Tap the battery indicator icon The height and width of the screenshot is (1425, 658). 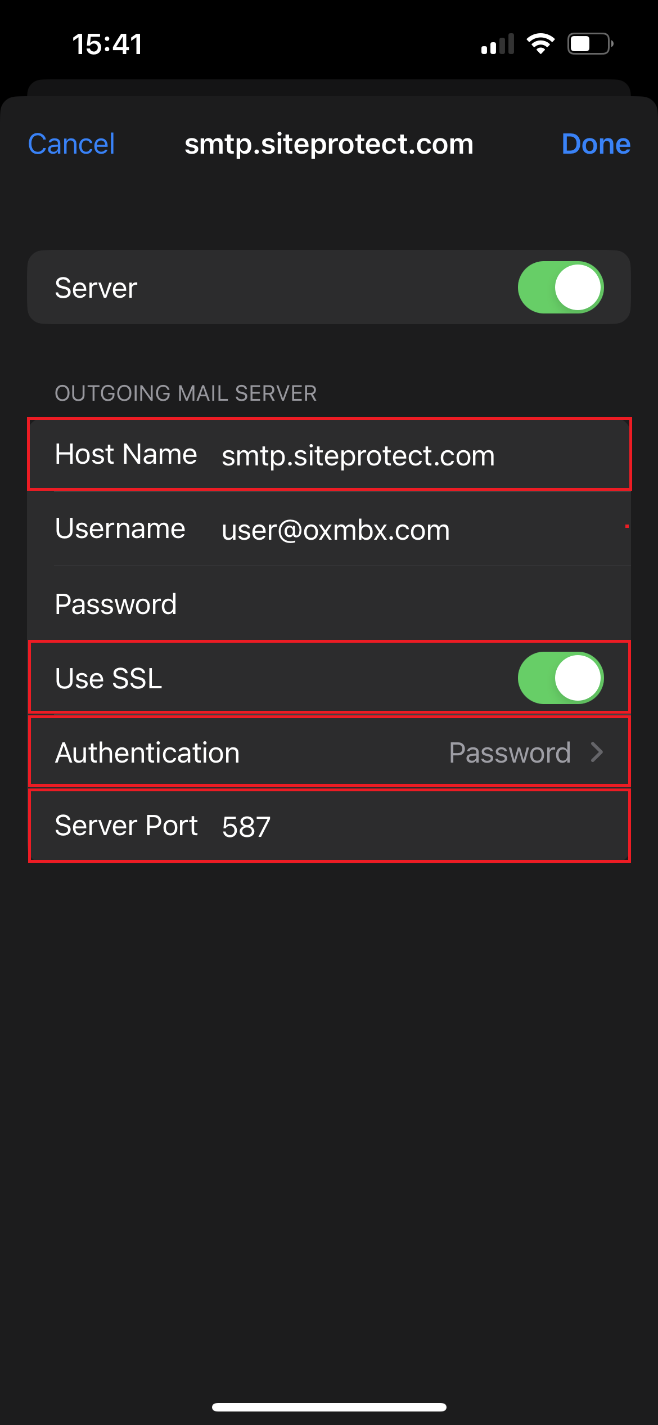coord(590,44)
